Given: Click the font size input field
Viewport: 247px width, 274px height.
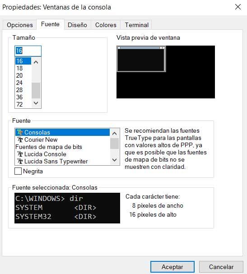Looking at the screenshot, I should tap(28, 51).
